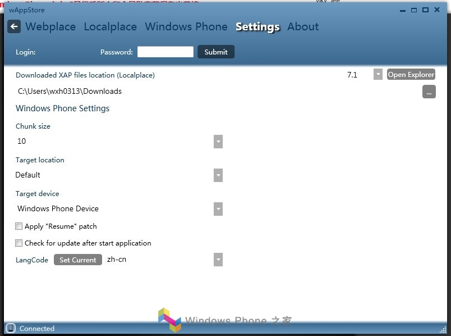
Task: Click the wAppStore window title
Action: (x=27, y=10)
